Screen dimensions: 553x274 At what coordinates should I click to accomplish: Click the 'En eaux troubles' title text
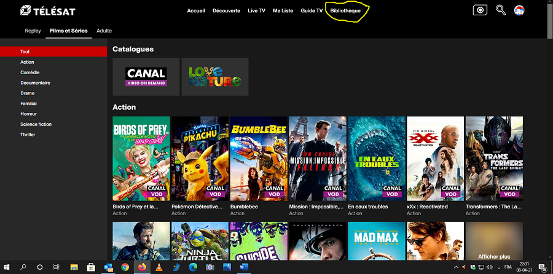(368, 207)
